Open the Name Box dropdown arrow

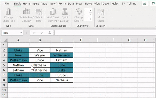[21, 33]
